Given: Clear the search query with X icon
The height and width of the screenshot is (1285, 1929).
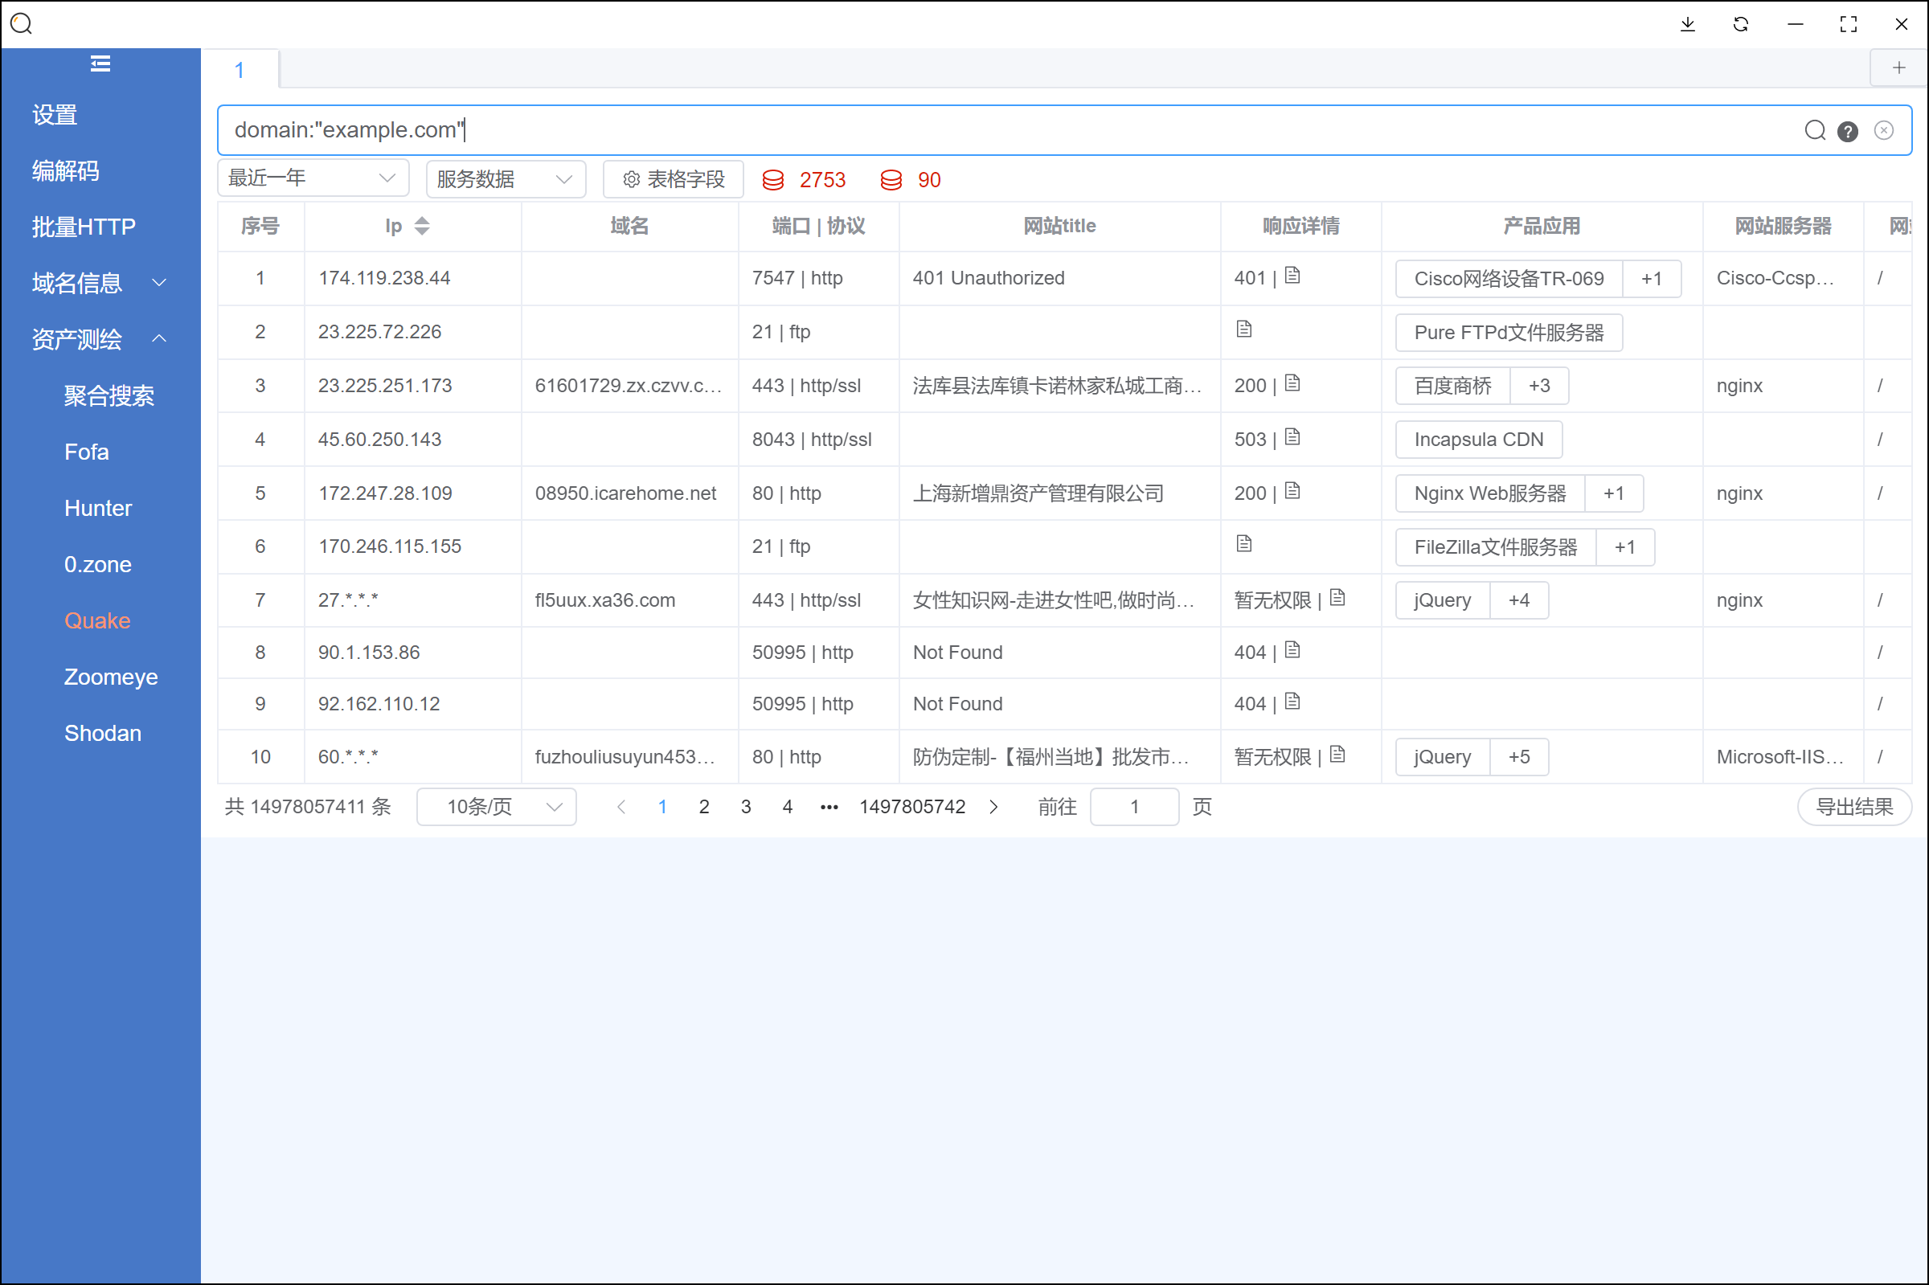Looking at the screenshot, I should 1883,131.
